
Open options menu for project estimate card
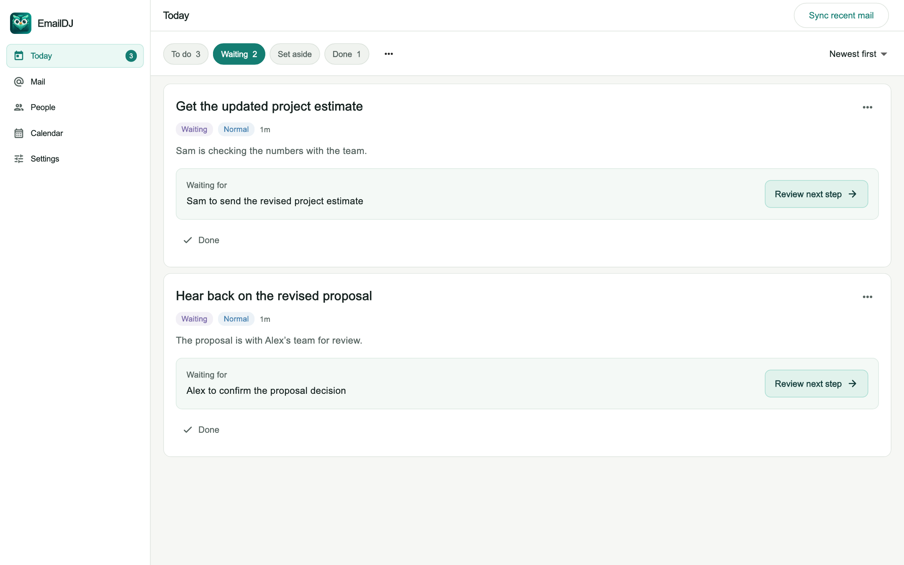pos(868,107)
